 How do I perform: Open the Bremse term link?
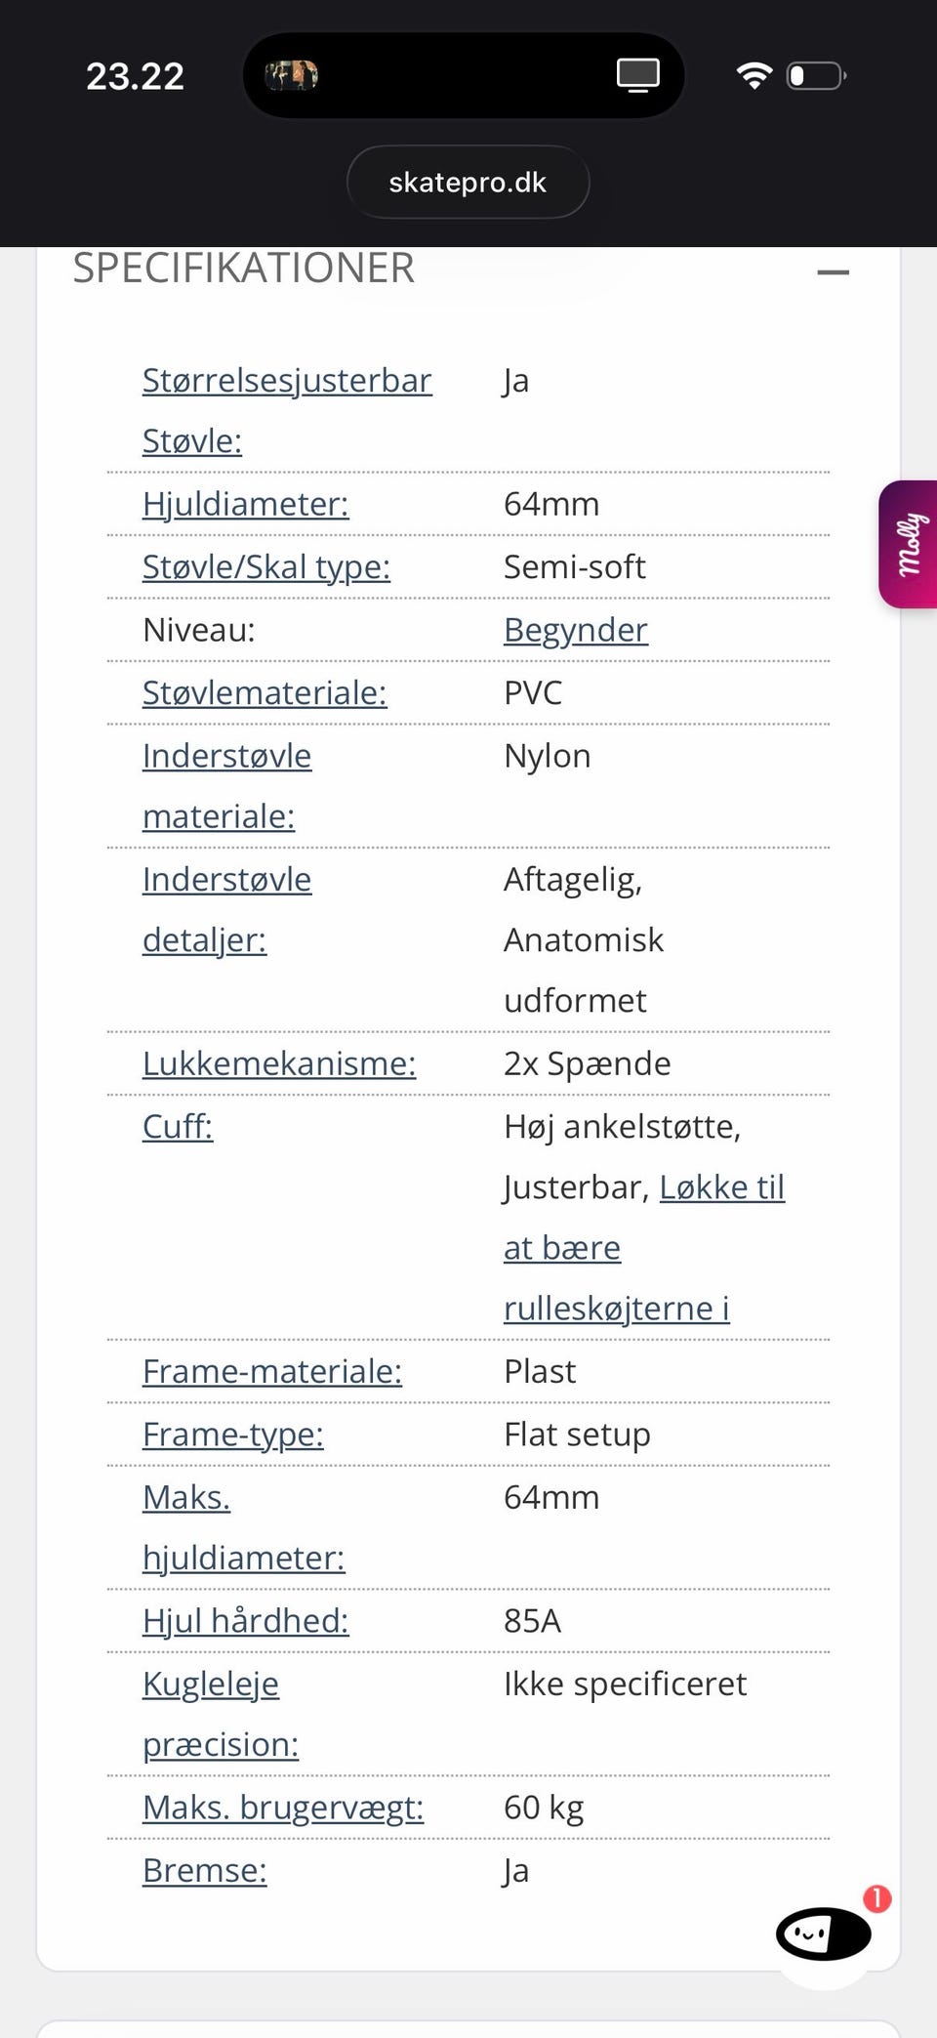pyautogui.click(x=205, y=1871)
